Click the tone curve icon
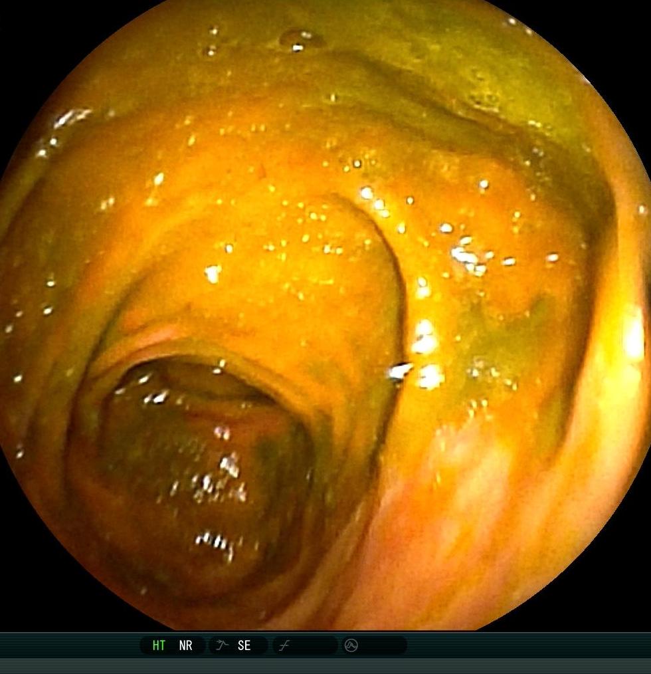Viewport: 651px width, 674px height. (284, 645)
